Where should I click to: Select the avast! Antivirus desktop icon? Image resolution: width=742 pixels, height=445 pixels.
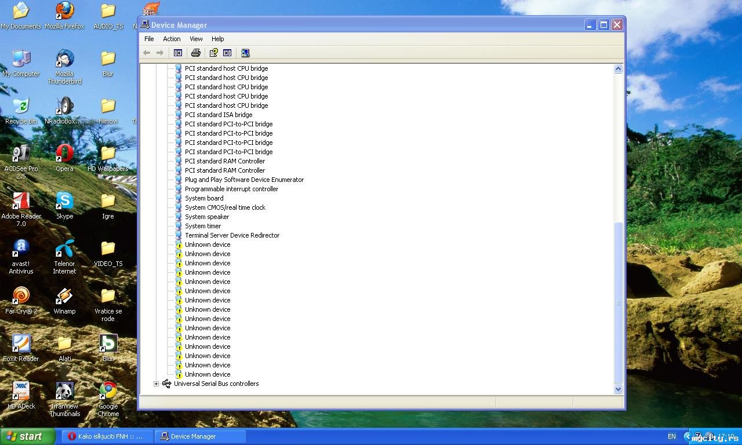coord(21,257)
